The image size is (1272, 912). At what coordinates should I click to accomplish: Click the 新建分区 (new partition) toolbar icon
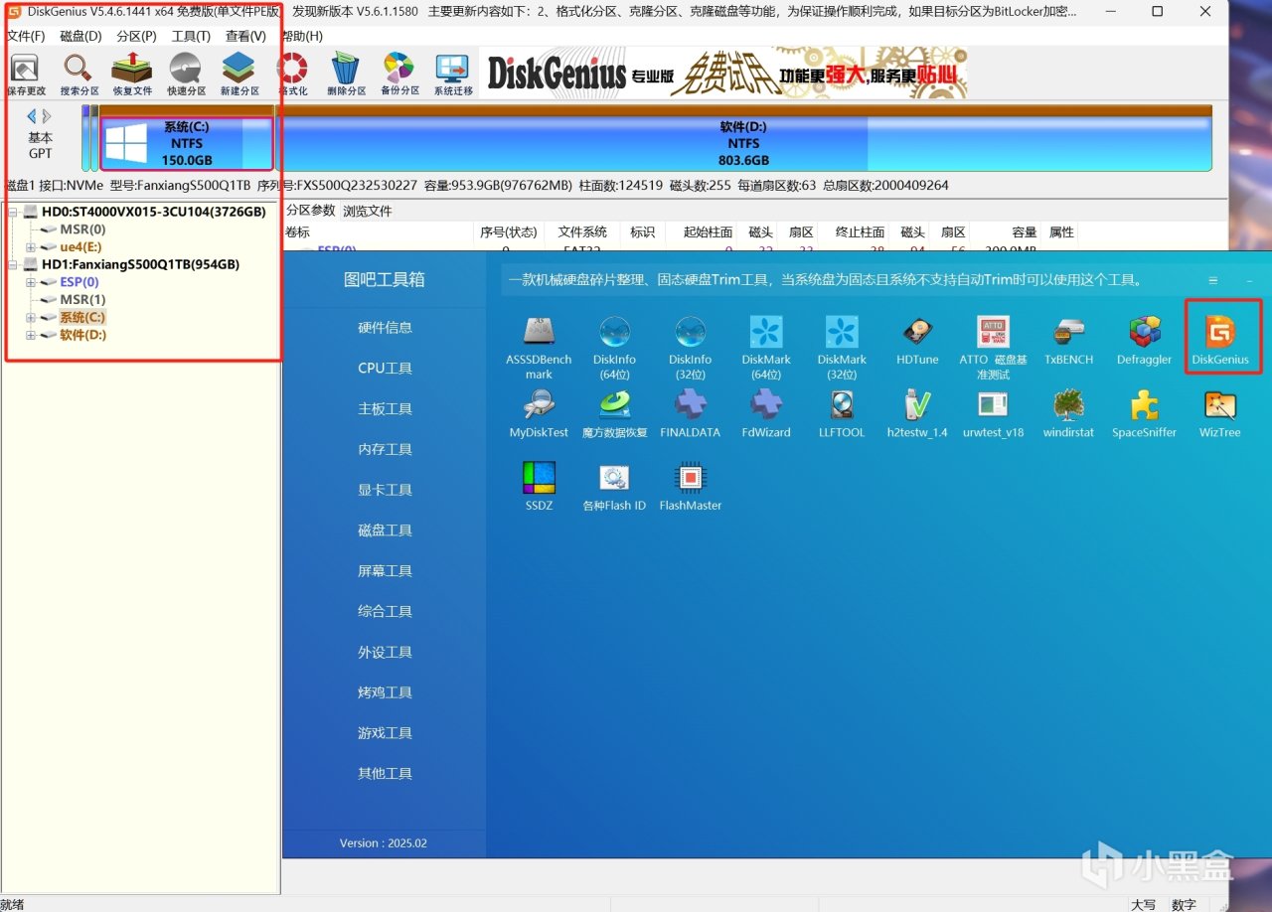click(239, 75)
